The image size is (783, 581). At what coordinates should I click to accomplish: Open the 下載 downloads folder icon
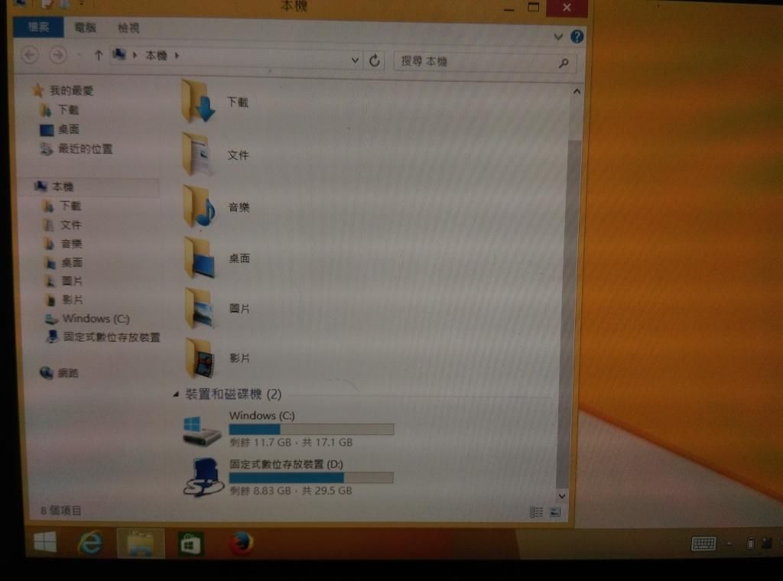point(199,102)
